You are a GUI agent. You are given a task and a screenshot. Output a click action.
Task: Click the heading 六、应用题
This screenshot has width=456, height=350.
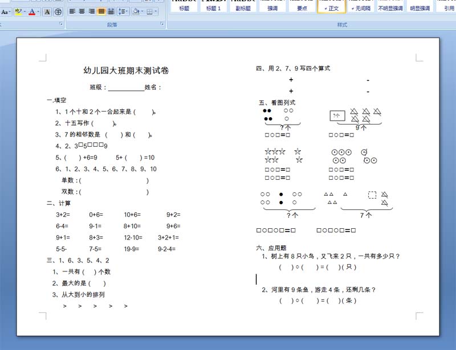coord(271,248)
